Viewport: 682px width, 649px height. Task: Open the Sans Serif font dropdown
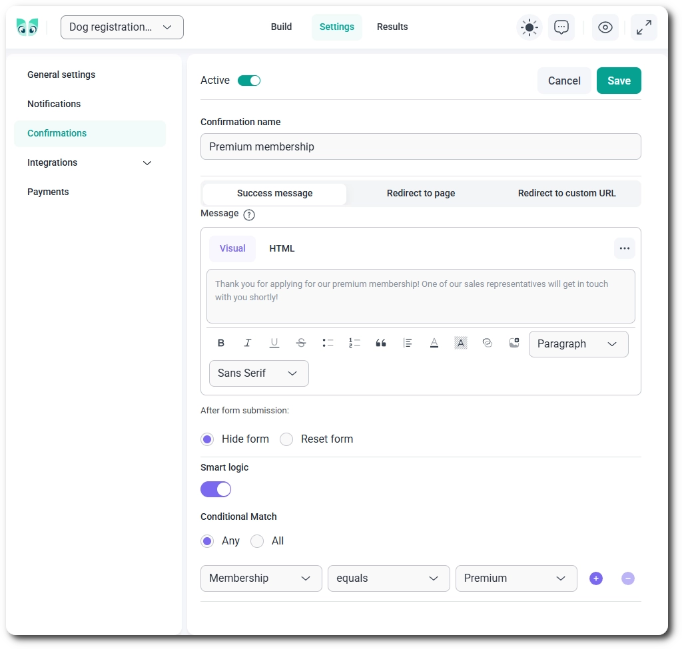tap(259, 373)
